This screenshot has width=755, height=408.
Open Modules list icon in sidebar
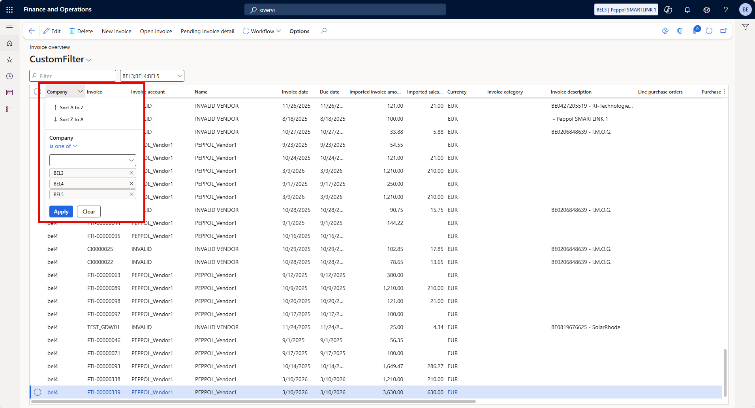point(9,109)
